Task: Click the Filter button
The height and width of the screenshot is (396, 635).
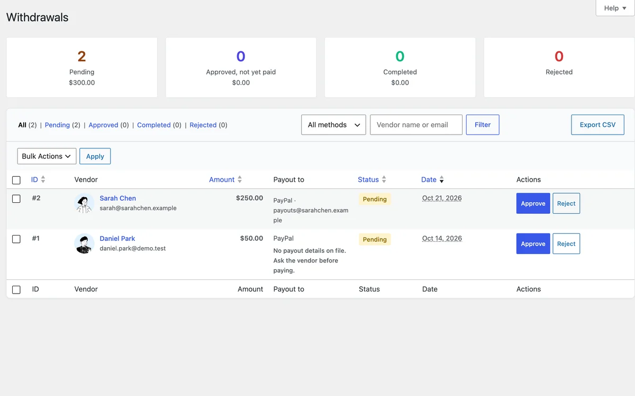Action: (483, 125)
